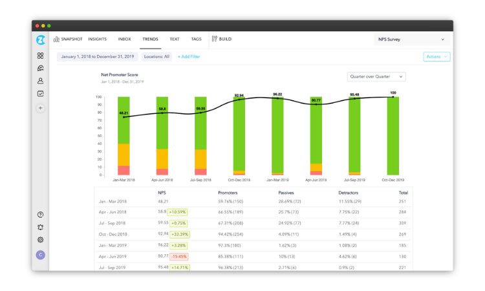485x291 pixels.
Task: Switch to the Text tab
Action: 175,39
